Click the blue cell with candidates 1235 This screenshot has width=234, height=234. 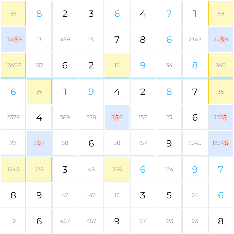pyautogui.click(x=221, y=117)
